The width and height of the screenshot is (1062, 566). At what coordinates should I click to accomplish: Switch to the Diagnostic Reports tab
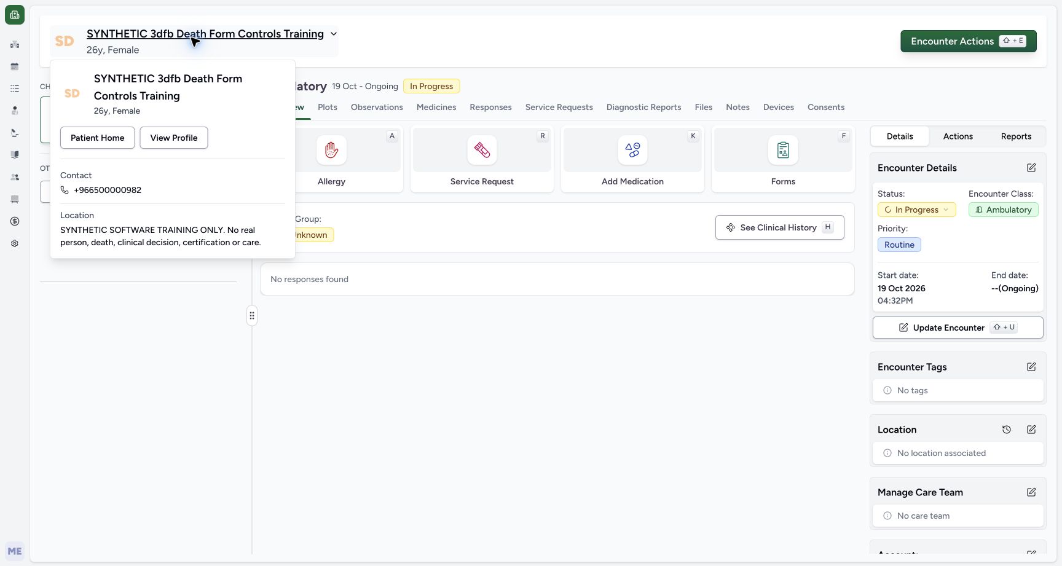click(x=643, y=107)
